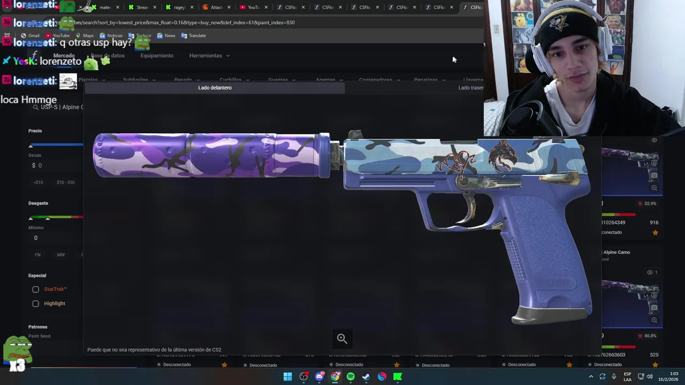Open Google Chrome in the taskbar
685x385 pixels.
[x=335, y=377]
